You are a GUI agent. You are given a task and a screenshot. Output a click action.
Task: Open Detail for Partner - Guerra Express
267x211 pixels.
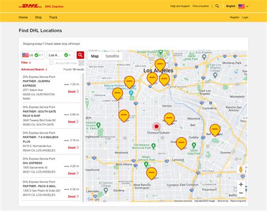pyautogui.click(x=73, y=91)
